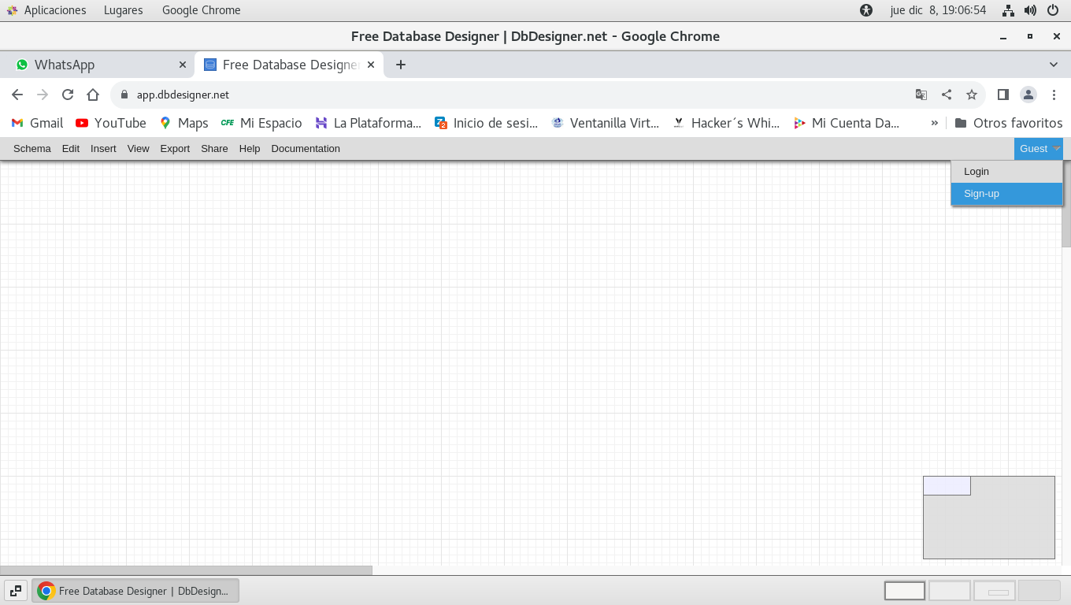
Task: Reload the page with the refresh icon
Action: click(x=68, y=95)
